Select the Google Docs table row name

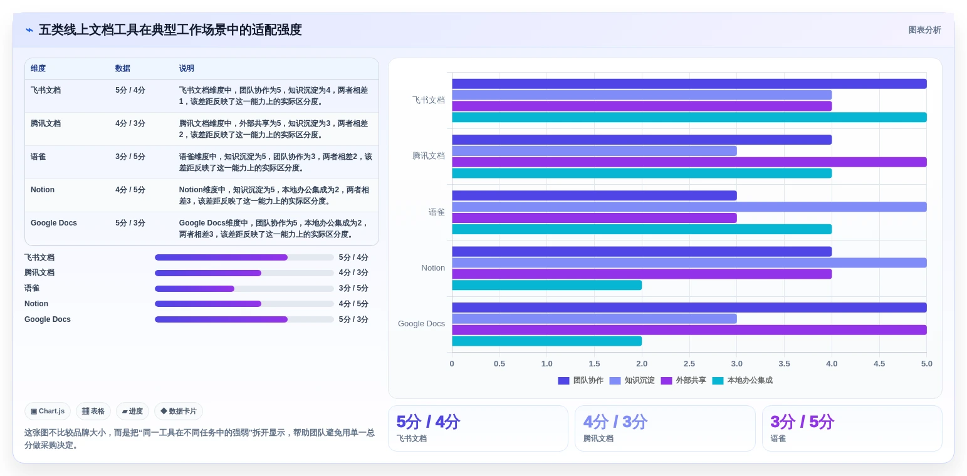(x=54, y=223)
